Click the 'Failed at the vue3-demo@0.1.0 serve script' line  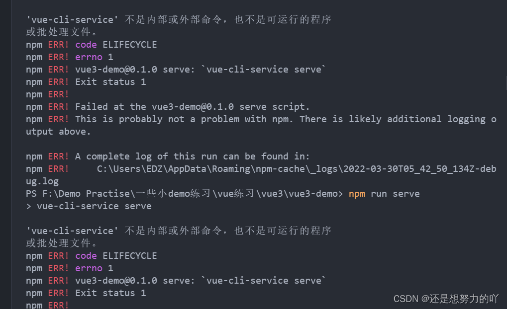coord(193,107)
